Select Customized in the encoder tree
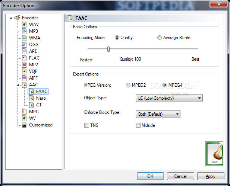Screen dimensions: 230x186 tap(41, 125)
